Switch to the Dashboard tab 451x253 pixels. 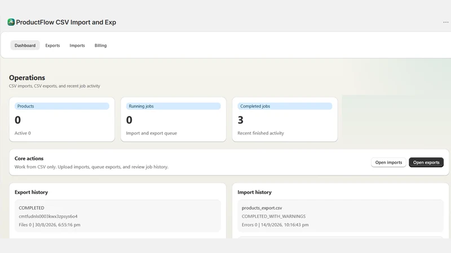click(x=25, y=46)
